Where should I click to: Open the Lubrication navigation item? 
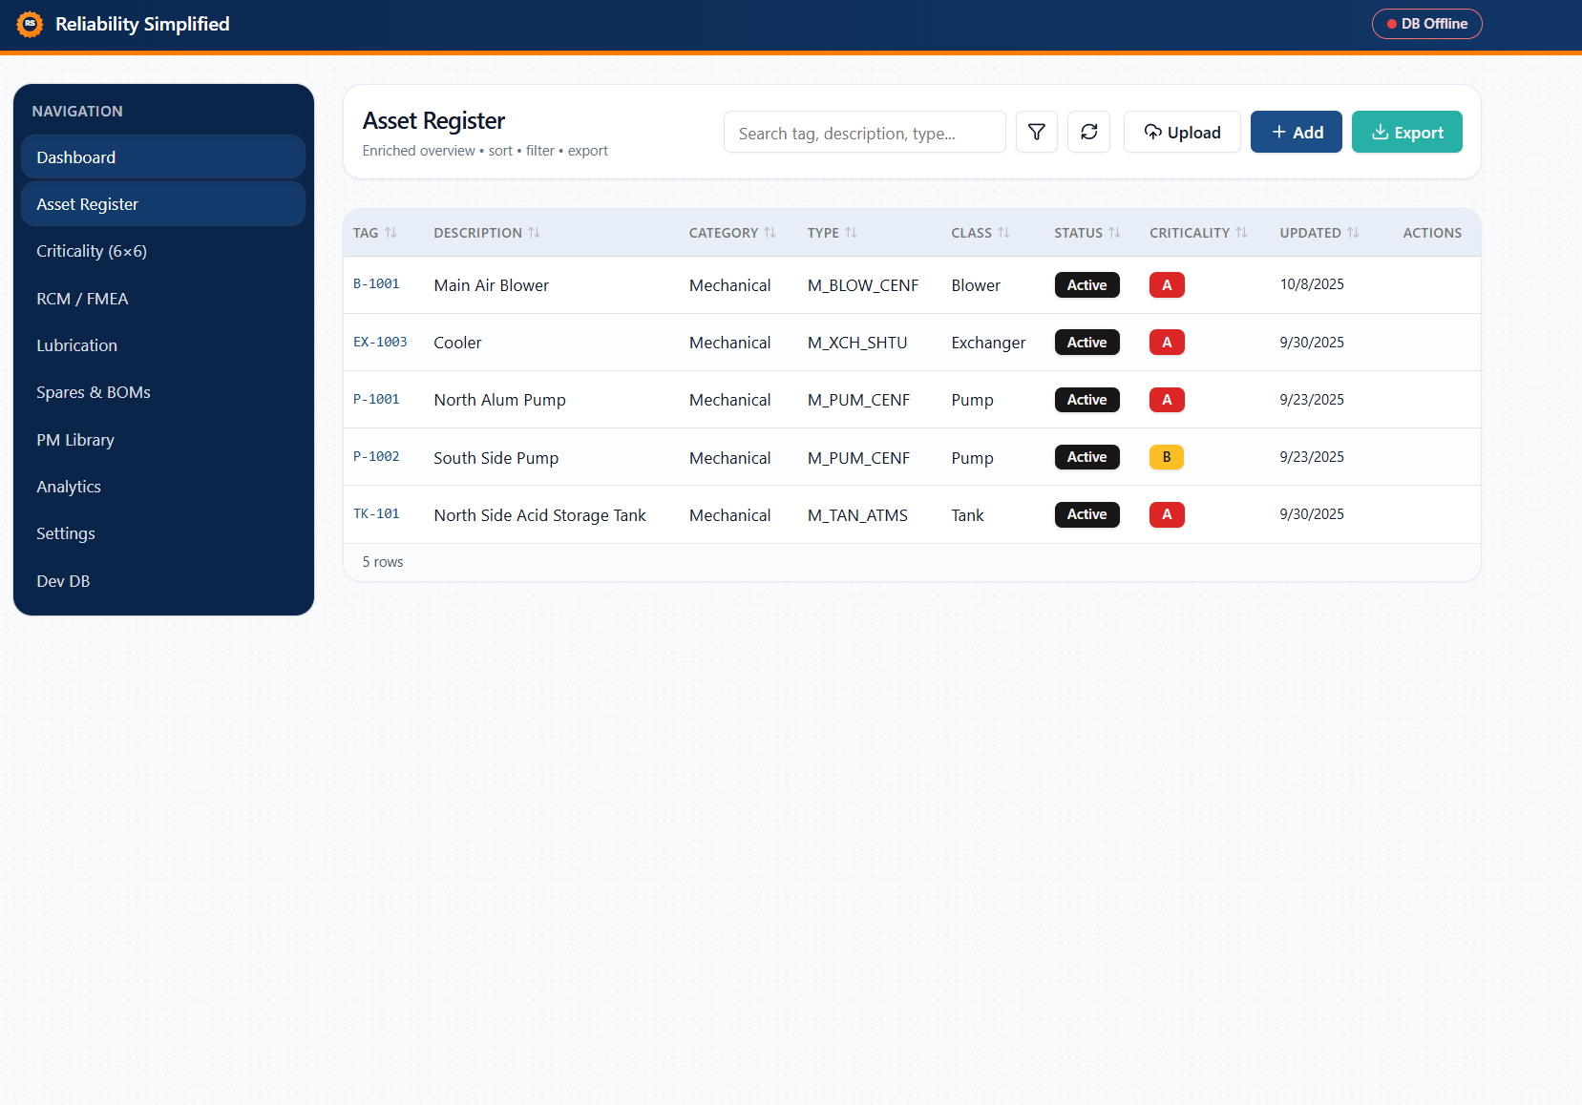tap(76, 345)
